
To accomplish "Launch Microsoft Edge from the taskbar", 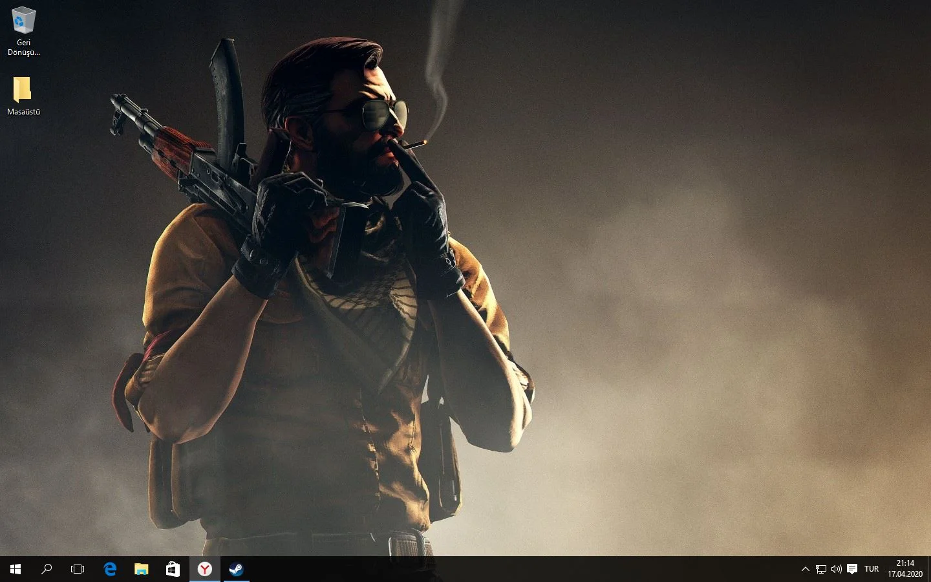I will (x=110, y=569).
